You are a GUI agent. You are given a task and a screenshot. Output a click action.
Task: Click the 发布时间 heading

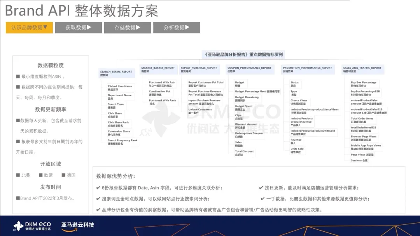click(51, 187)
